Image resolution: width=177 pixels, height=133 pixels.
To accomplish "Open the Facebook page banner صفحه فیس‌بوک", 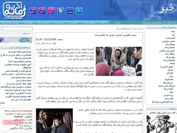I will (x=16, y=40).
